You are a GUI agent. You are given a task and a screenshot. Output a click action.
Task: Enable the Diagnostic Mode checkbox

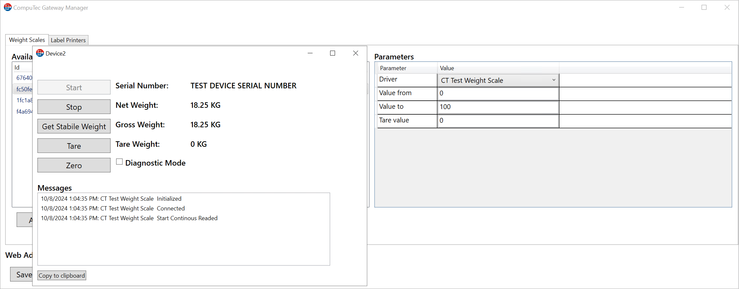(x=119, y=162)
